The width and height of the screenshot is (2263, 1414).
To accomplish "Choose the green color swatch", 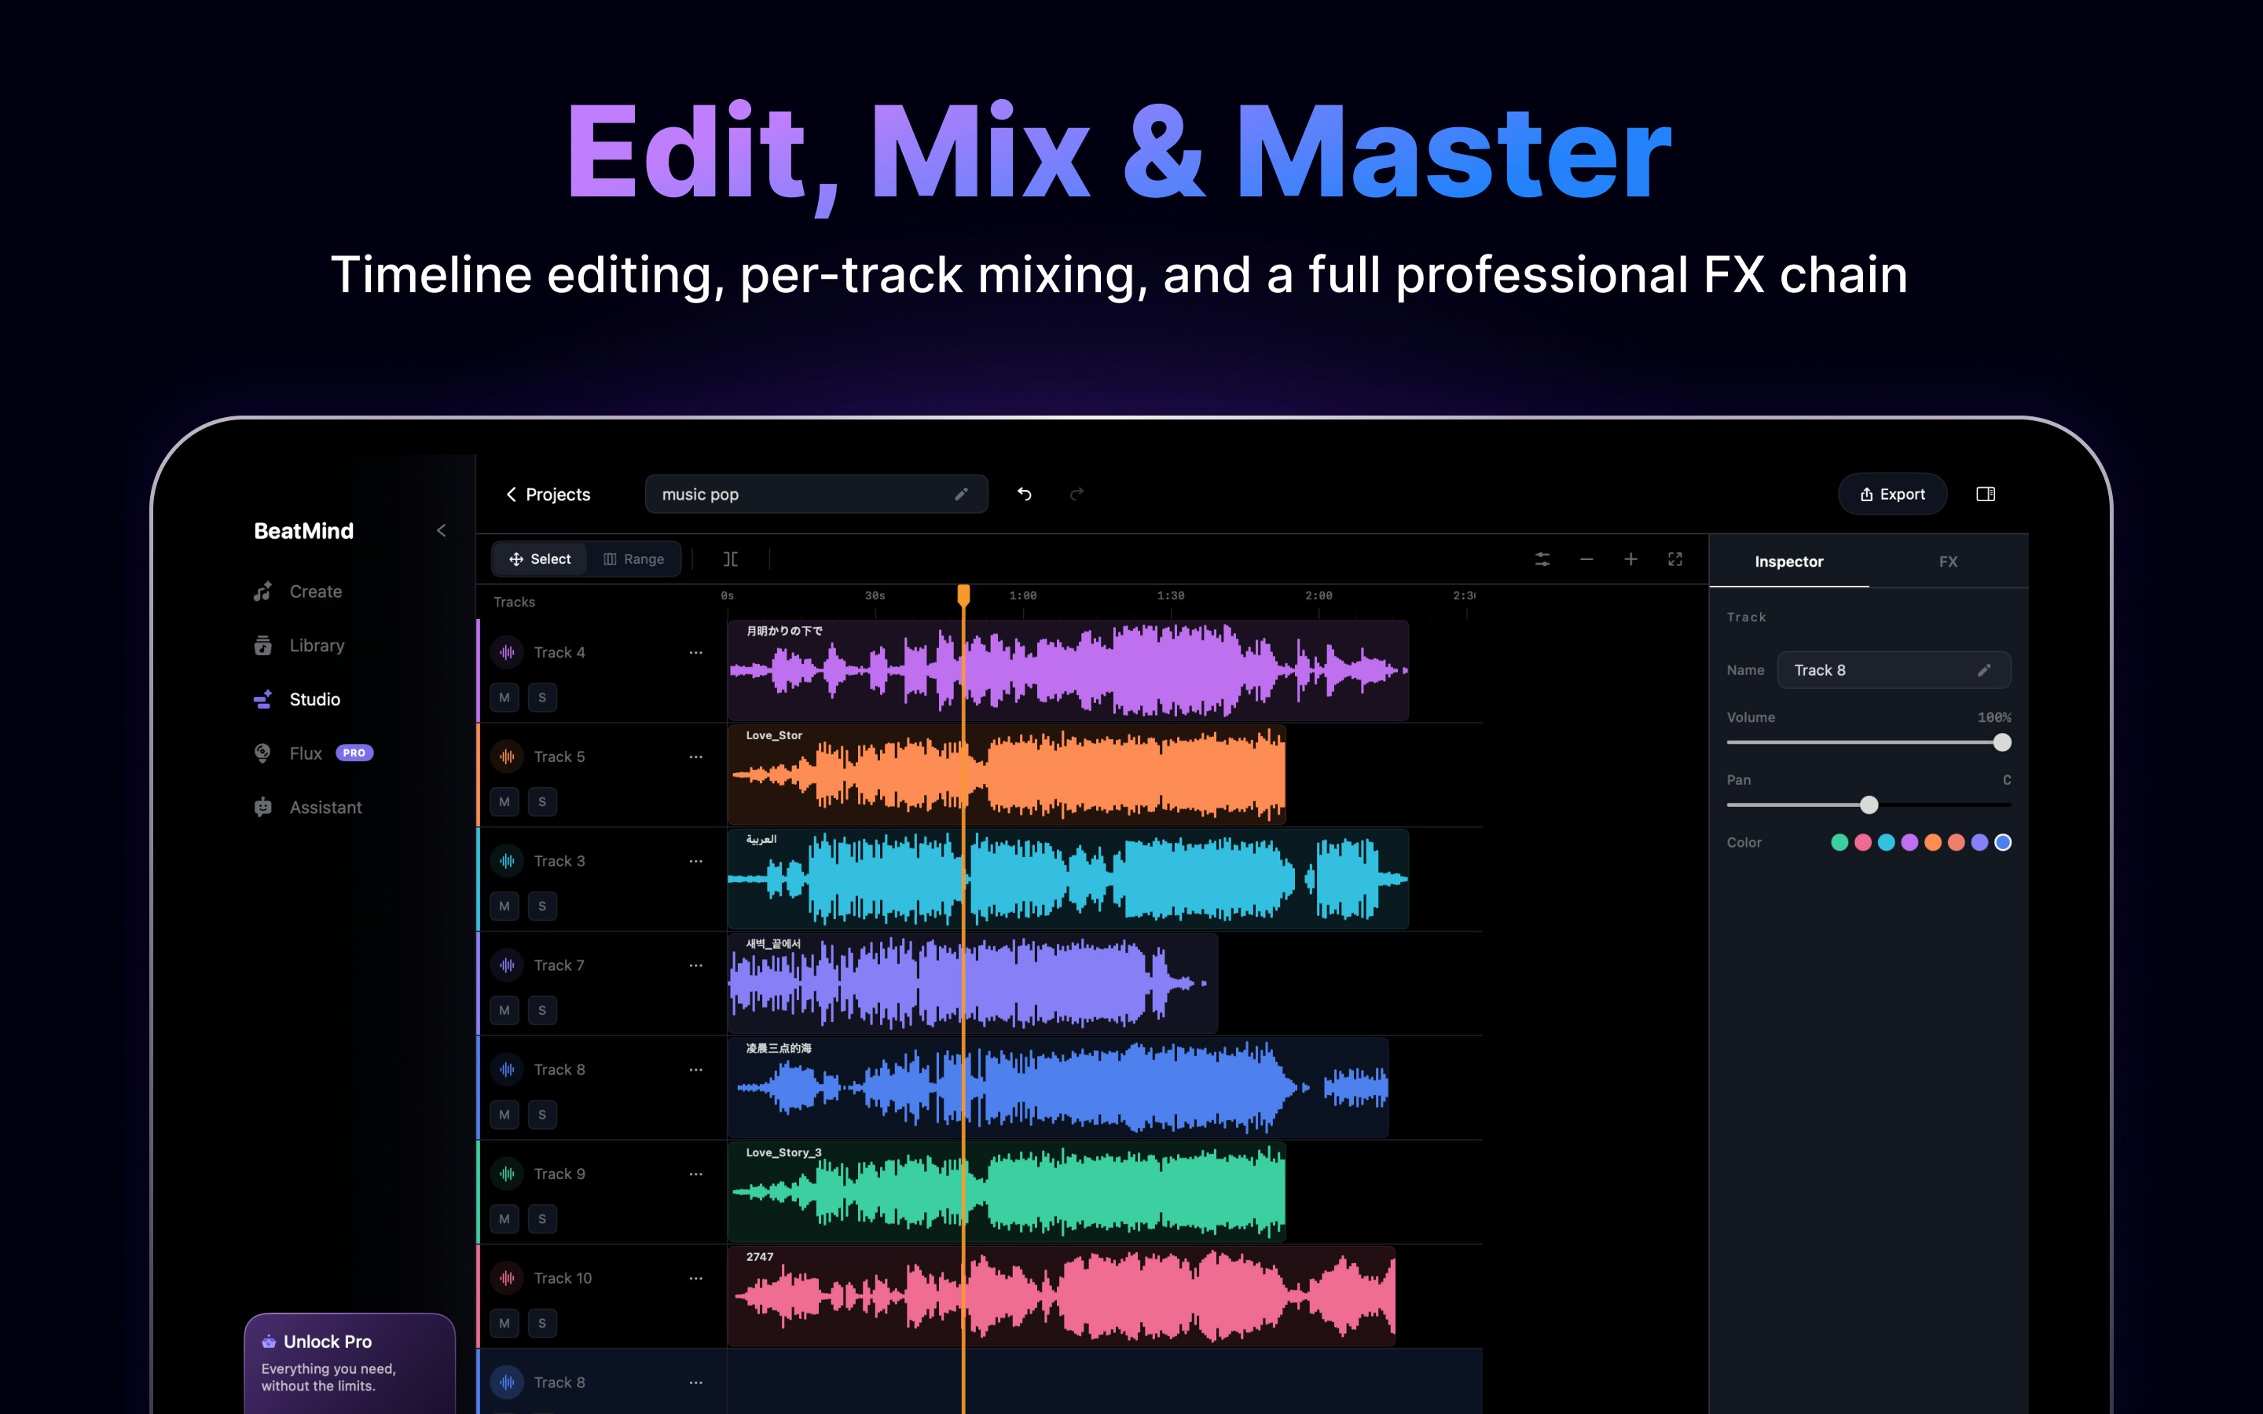I will (x=1839, y=843).
